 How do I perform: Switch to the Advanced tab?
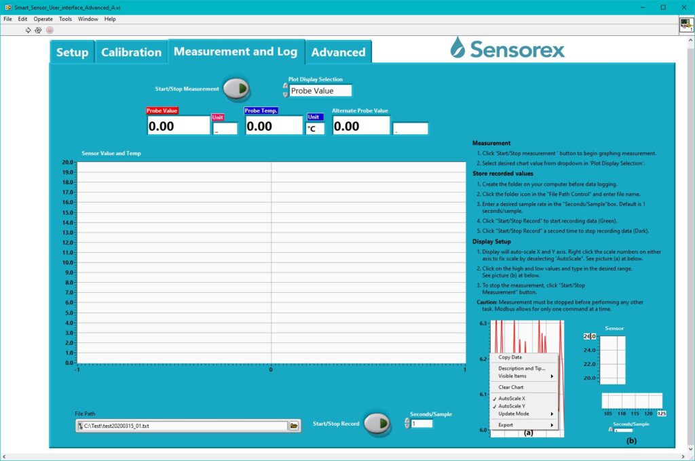click(338, 52)
